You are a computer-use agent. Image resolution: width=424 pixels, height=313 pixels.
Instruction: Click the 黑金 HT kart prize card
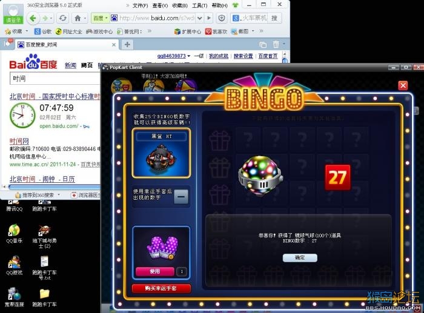(x=161, y=153)
